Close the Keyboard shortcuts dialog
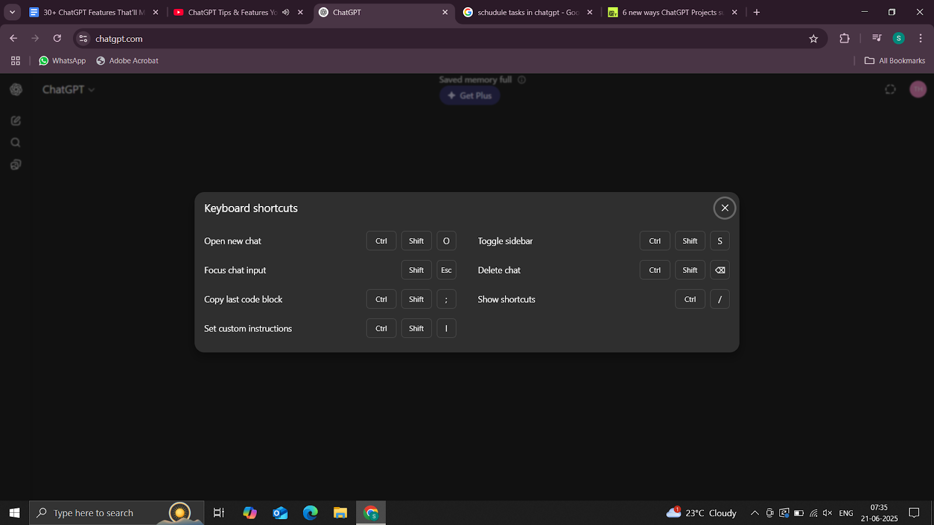 pos(724,208)
